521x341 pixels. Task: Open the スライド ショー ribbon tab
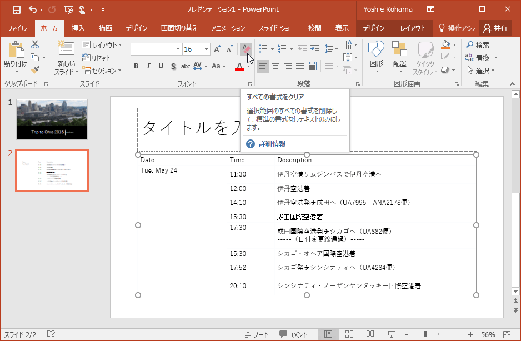[277, 28]
